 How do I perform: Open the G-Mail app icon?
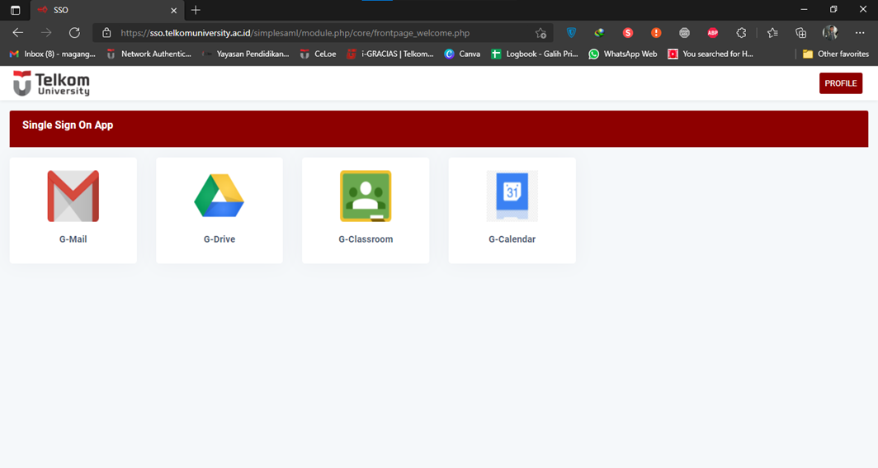click(x=73, y=196)
